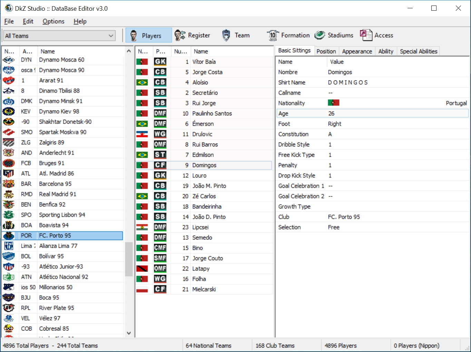Select the Atlético Nacional 92 team row
Screen dimensions: 471x352
62,277
